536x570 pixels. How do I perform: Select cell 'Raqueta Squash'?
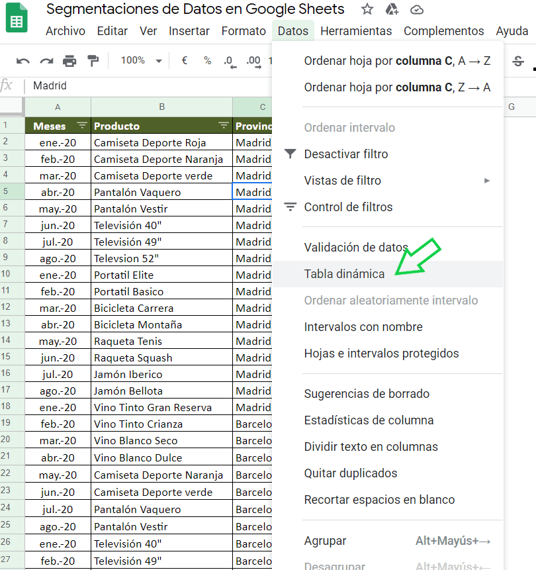pos(161,357)
